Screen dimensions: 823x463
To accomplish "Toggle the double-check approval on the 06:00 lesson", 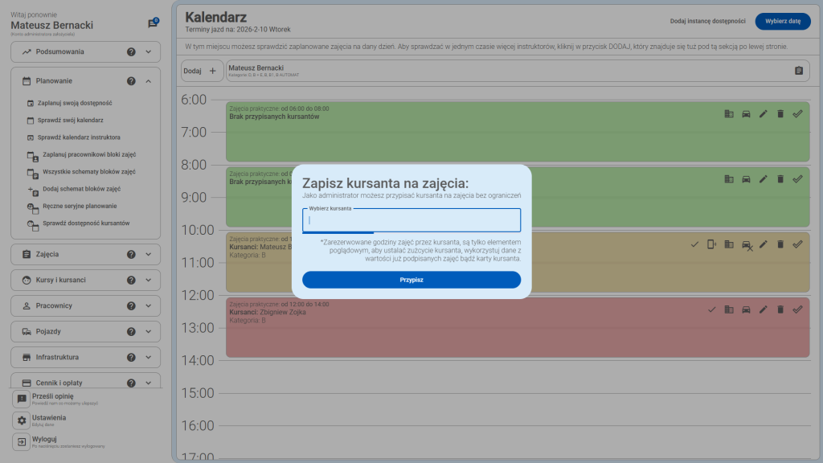I will 796,113.
